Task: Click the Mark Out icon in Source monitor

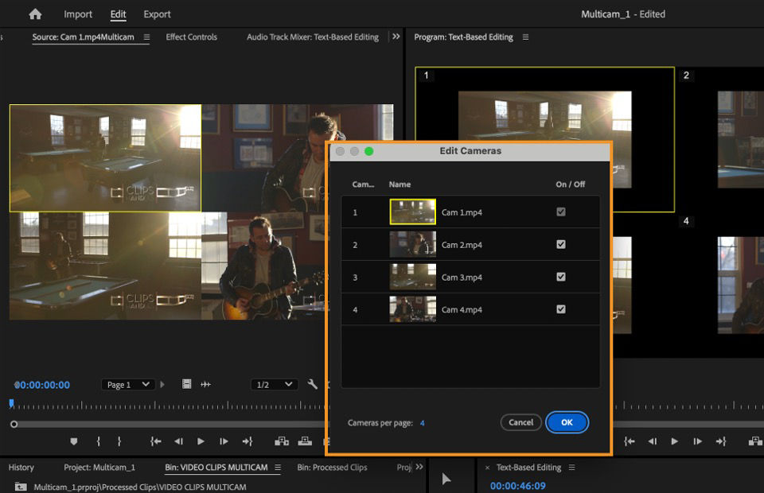Action: point(119,441)
